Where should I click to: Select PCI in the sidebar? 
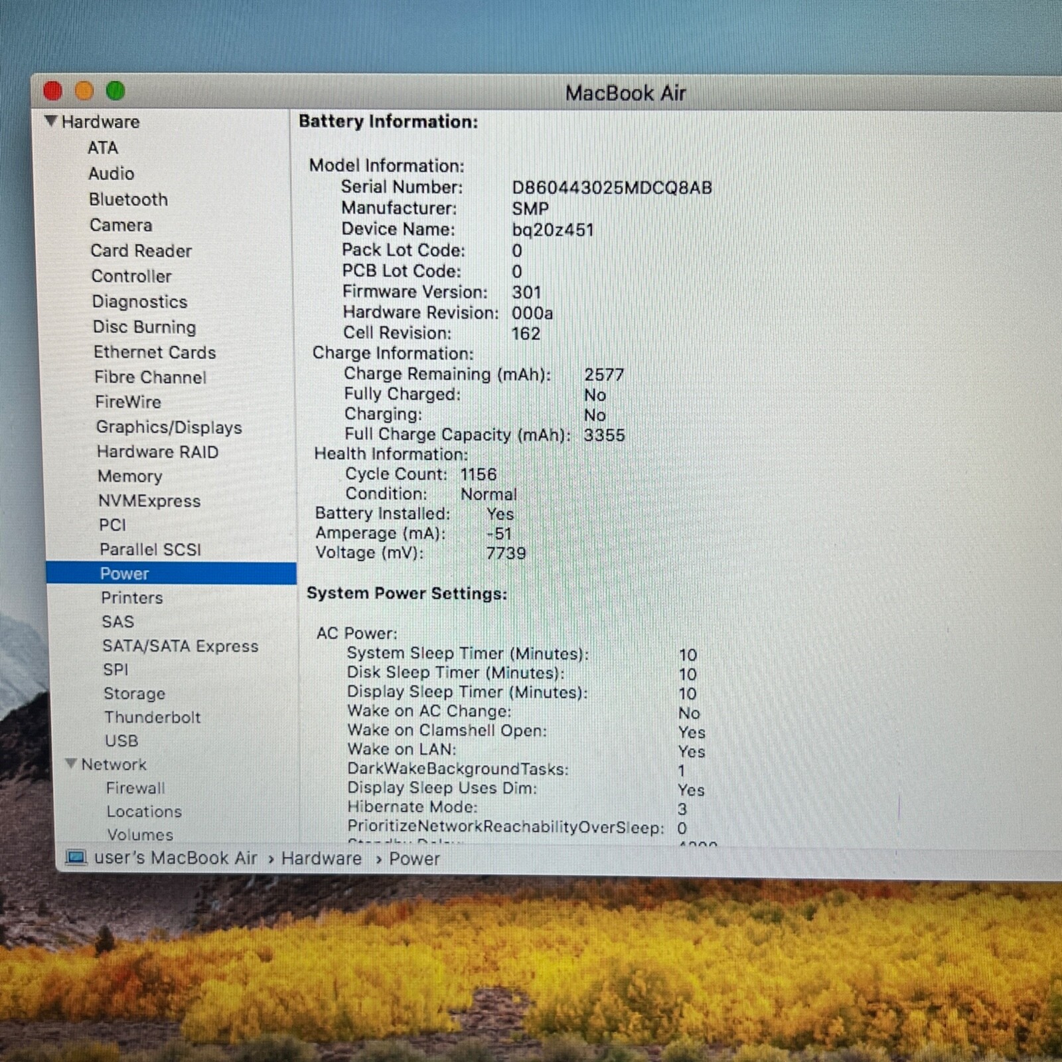point(112,524)
